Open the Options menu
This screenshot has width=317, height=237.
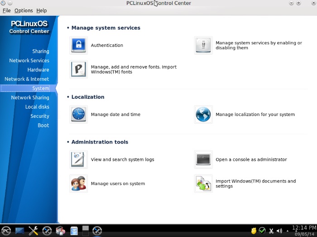[x=24, y=10]
